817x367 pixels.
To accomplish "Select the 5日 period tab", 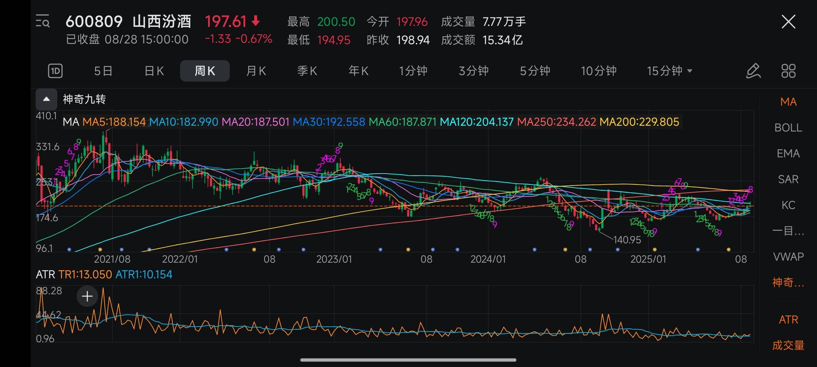I will click(x=103, y=71).
